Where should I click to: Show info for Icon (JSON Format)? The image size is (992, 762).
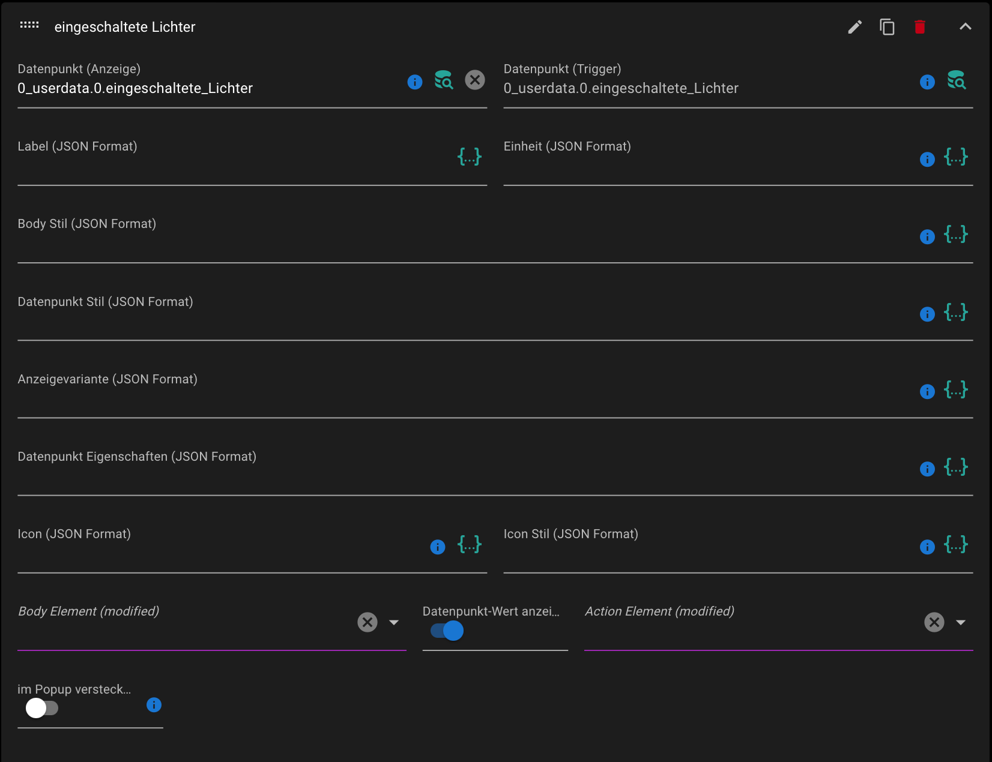[x=438, y=547]
